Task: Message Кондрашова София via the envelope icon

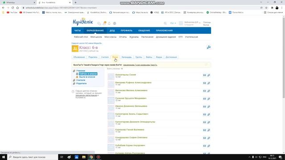Action: (x=204, y=138)
